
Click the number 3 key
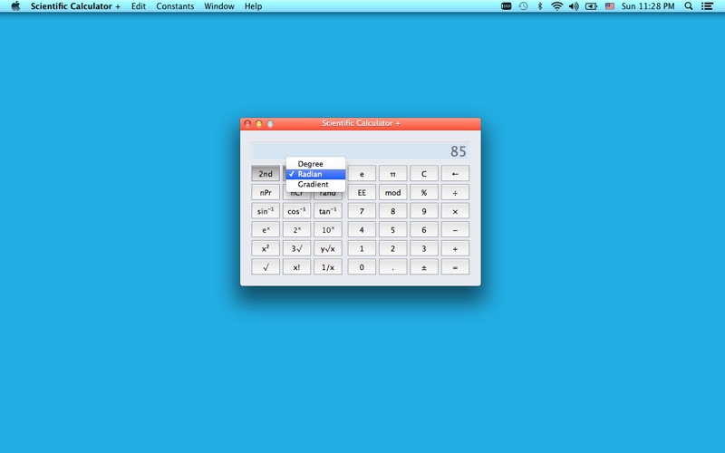(x=423, y=248)
